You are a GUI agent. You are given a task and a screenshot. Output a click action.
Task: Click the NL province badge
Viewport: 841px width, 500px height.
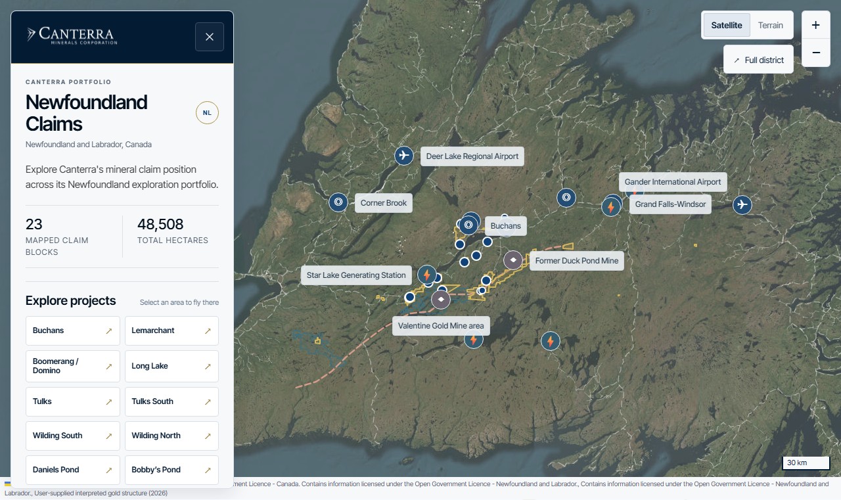point(207,112)
